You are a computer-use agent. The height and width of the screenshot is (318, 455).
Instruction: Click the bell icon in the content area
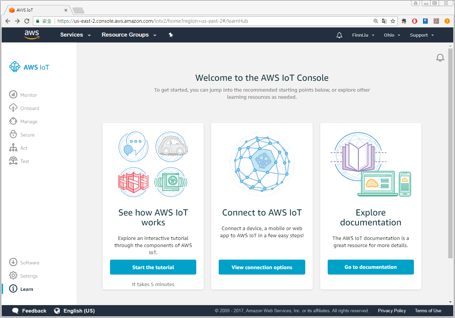[x=440, y=58]
